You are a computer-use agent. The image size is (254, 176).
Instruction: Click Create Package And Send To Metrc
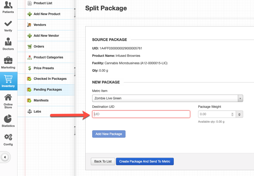coord(145,161)
